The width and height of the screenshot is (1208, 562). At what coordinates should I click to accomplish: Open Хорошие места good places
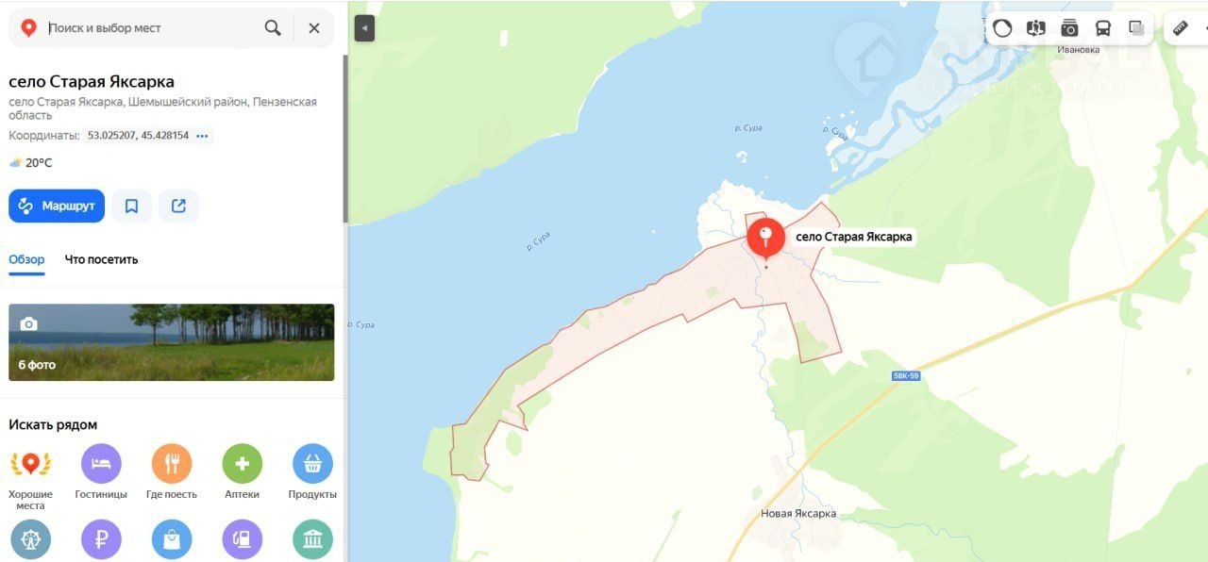pos(30,477)
